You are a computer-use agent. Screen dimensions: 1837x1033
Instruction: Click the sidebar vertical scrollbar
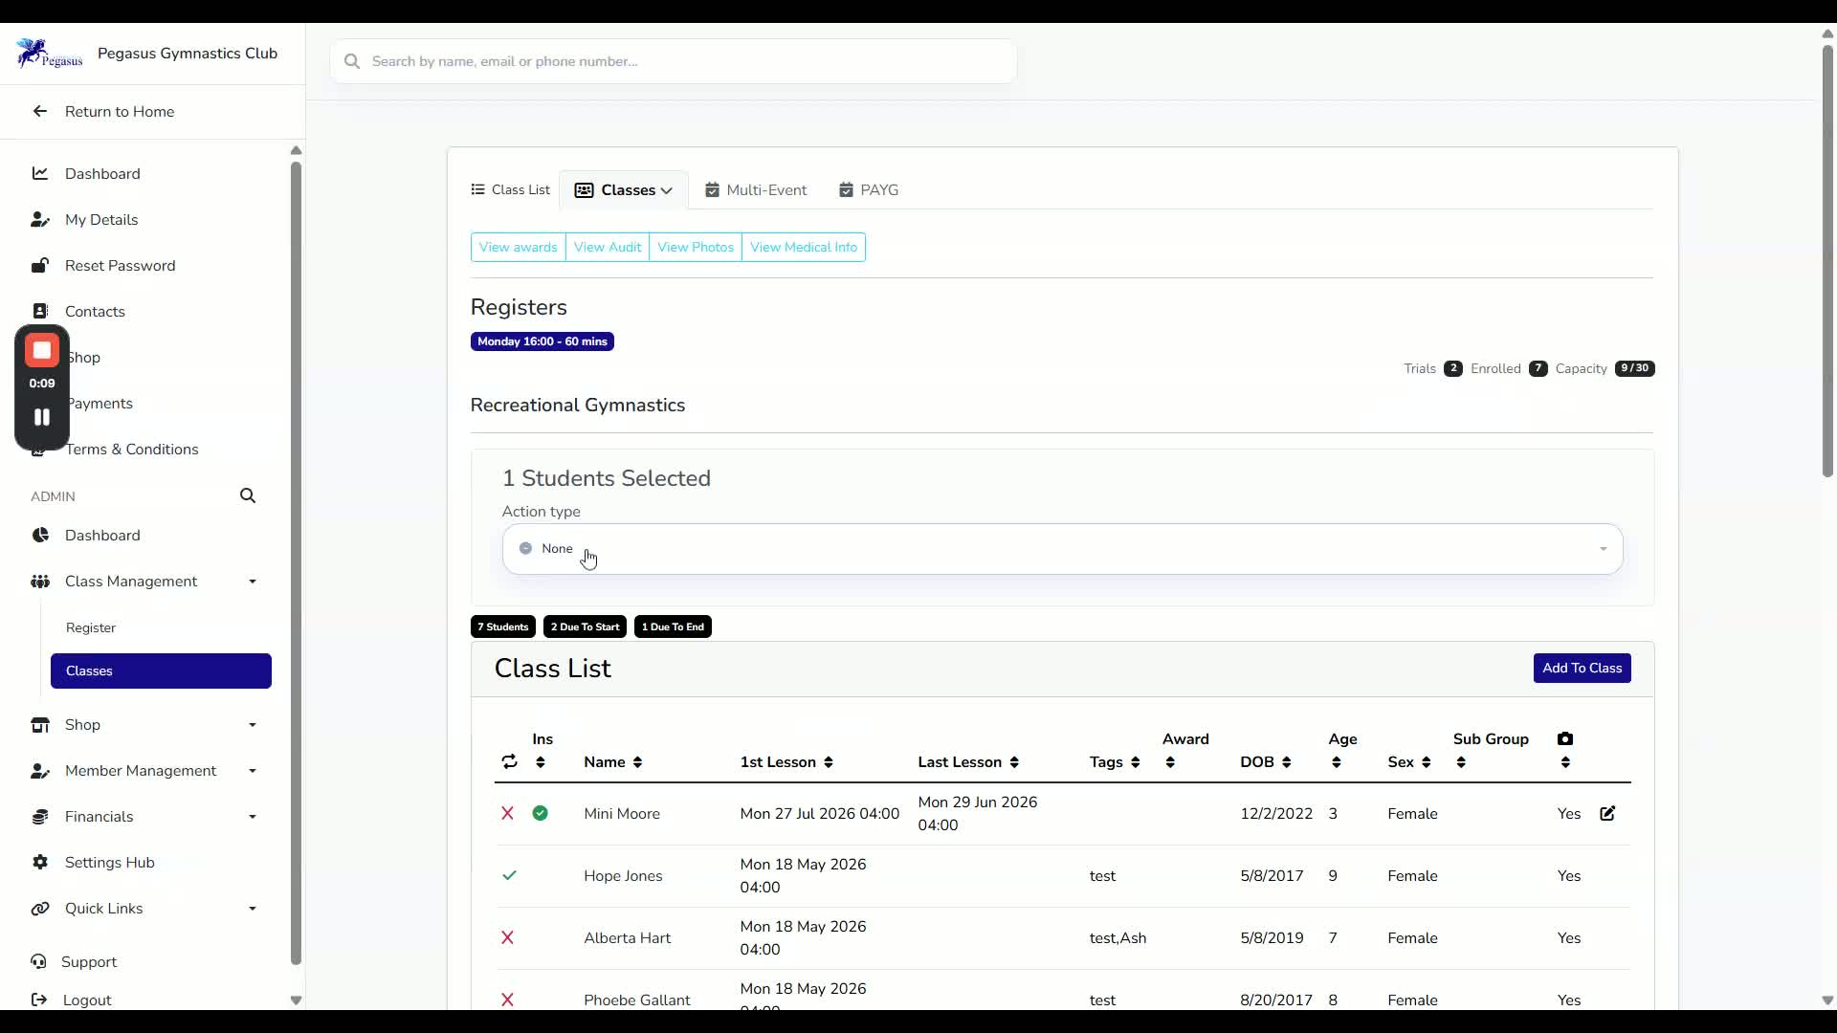pyautogui.click(x=296, y=564)
